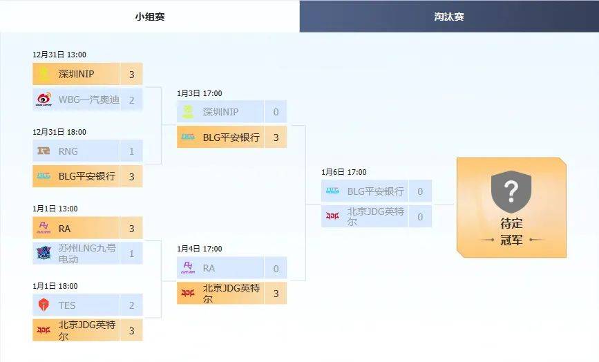Click RA score 0 in Jan 4 match
599x362 pixels.
point(276,269)
